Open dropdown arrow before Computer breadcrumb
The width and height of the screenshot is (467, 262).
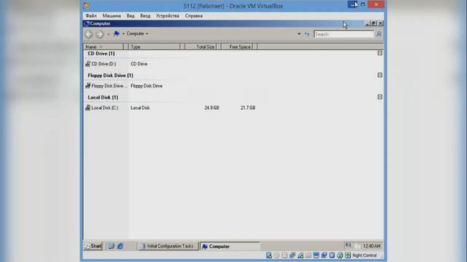(x=123, y=34)
